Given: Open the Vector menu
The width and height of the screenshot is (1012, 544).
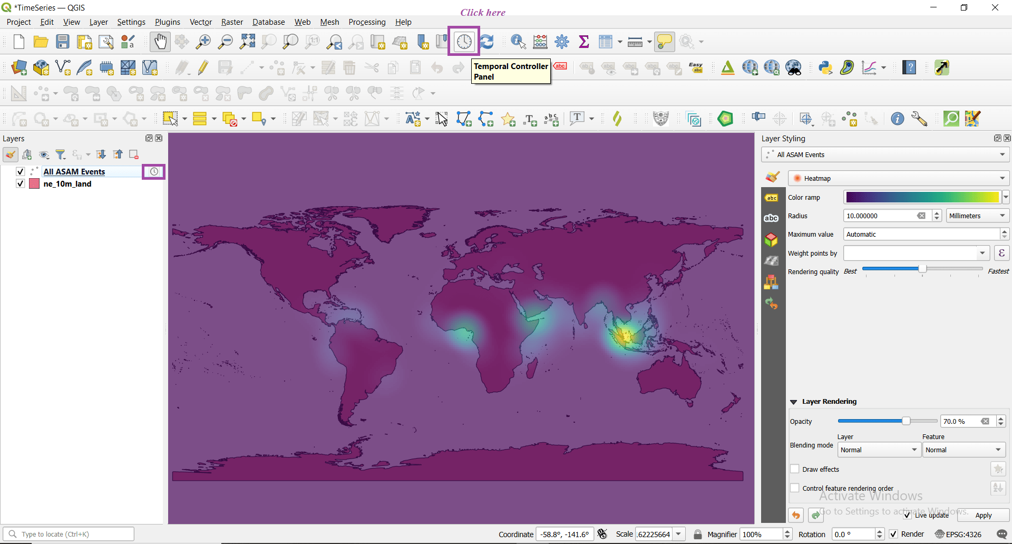Looking at the screenshot, I should [200, 22].
